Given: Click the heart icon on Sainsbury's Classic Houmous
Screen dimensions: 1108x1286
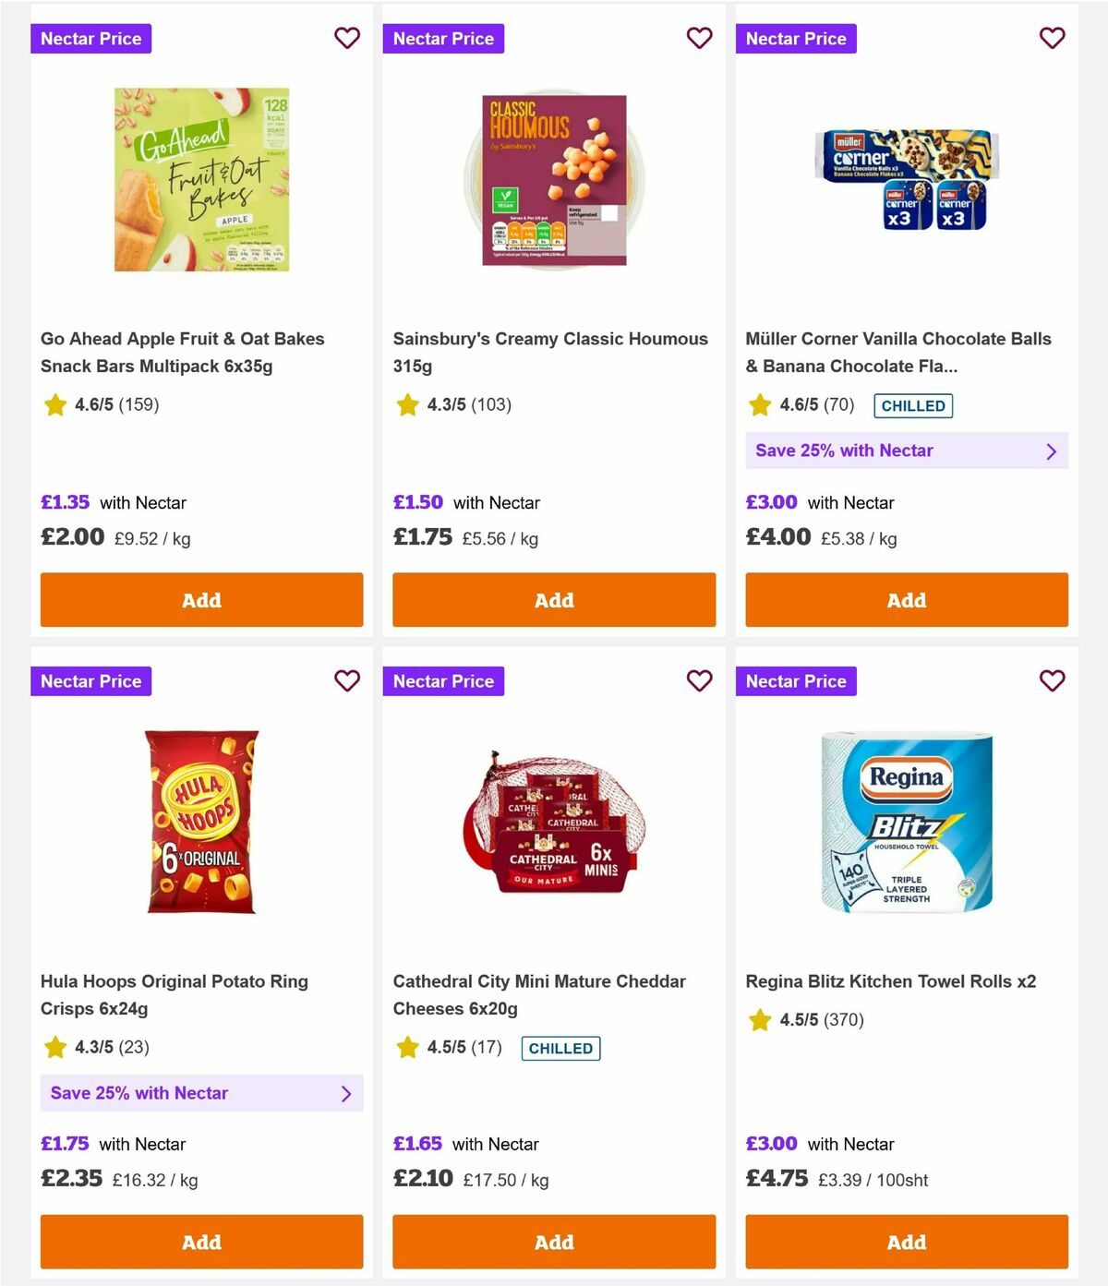Looking at the screenshot, I should point(700,39).
